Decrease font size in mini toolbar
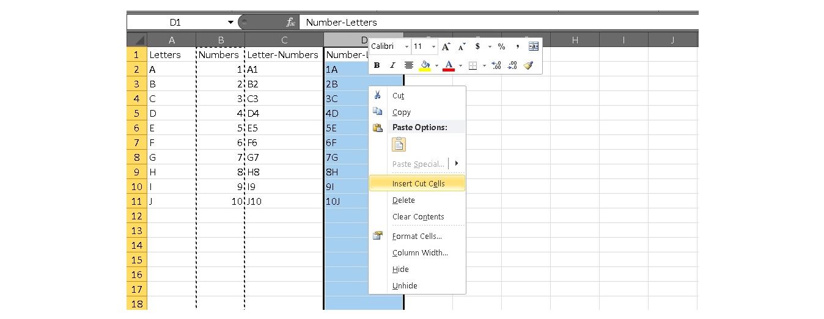Image resolution: width=824 pixels, height=319 pixels. click(462, 46)
